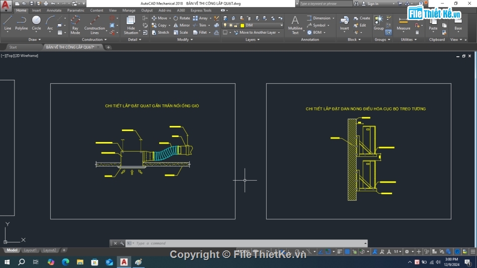Screen dimensions: 477x268
Task: Open the annotation scale 1:1 dropdown
Action: click(x=398, y=251)
